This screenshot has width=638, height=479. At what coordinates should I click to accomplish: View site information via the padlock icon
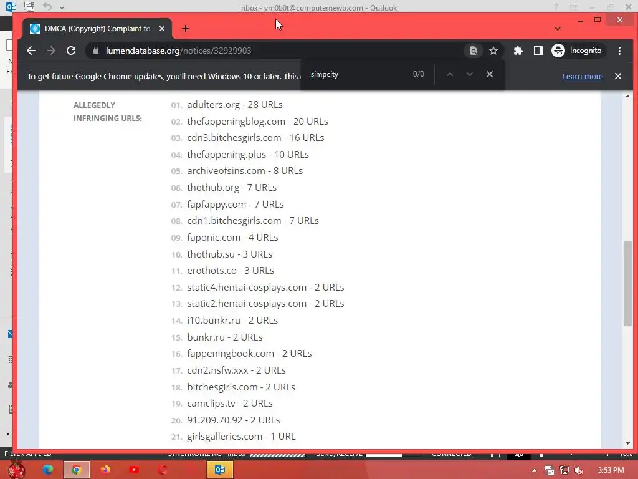(95, 51)
